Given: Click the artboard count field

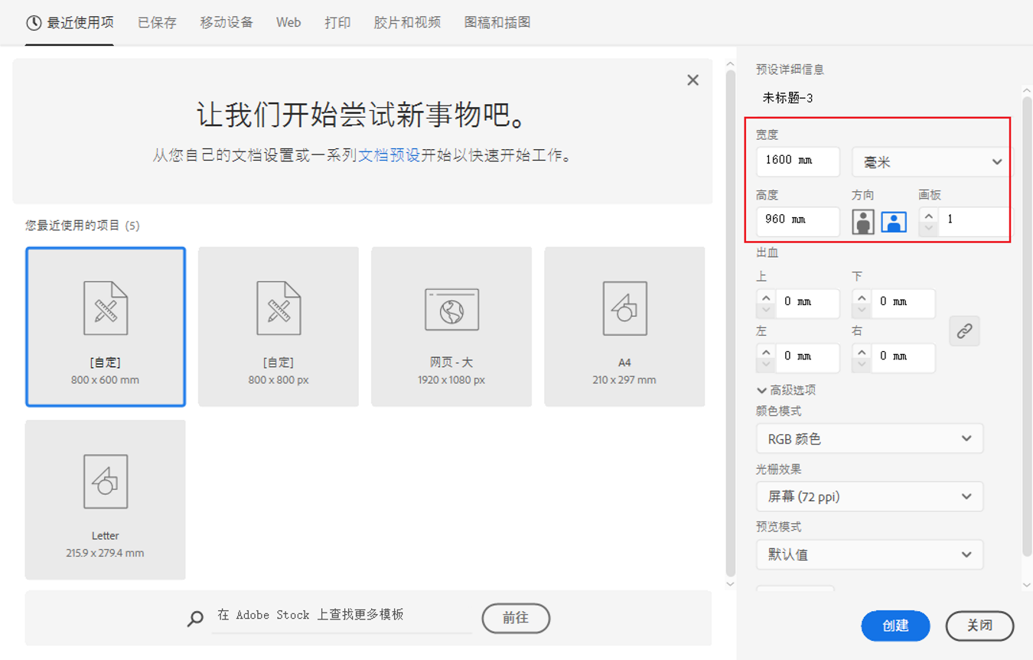Looking at the screenshot, I should click(973, 221).
